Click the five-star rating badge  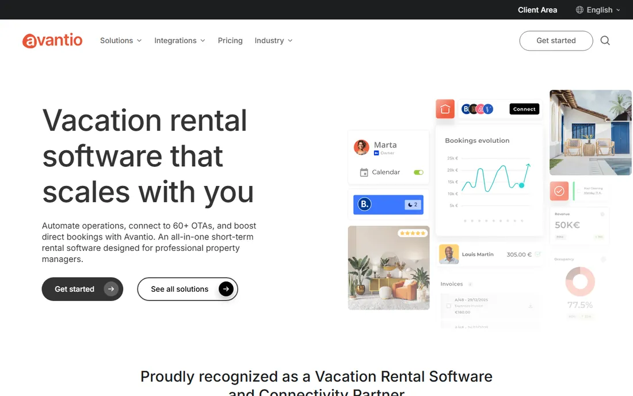[412, 233]
